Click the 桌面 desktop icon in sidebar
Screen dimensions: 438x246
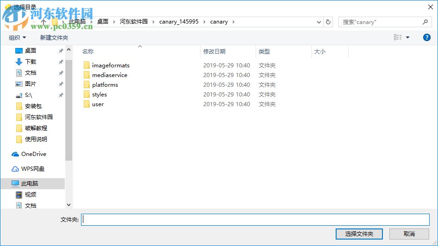click(19, 51)
